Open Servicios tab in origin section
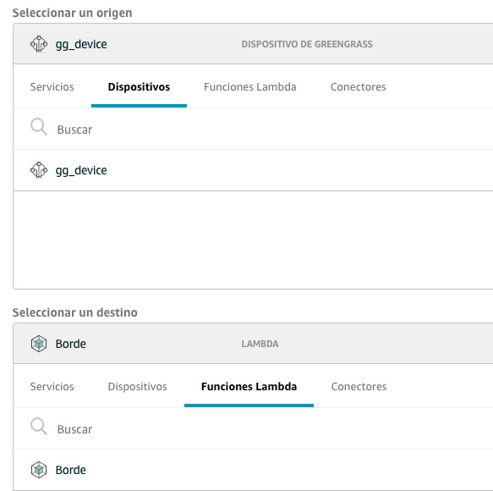The image size is (493, 491). coord(52,87)
